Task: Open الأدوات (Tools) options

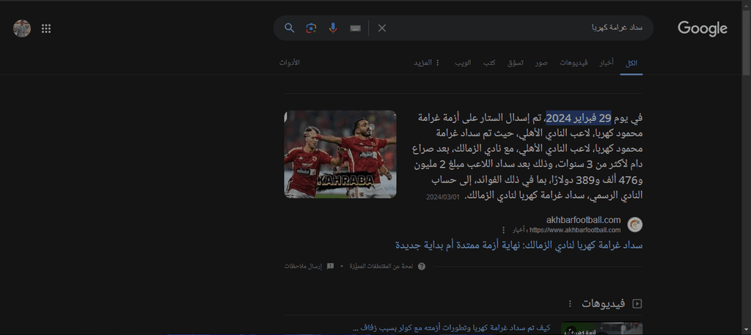Action: [289, 63]
